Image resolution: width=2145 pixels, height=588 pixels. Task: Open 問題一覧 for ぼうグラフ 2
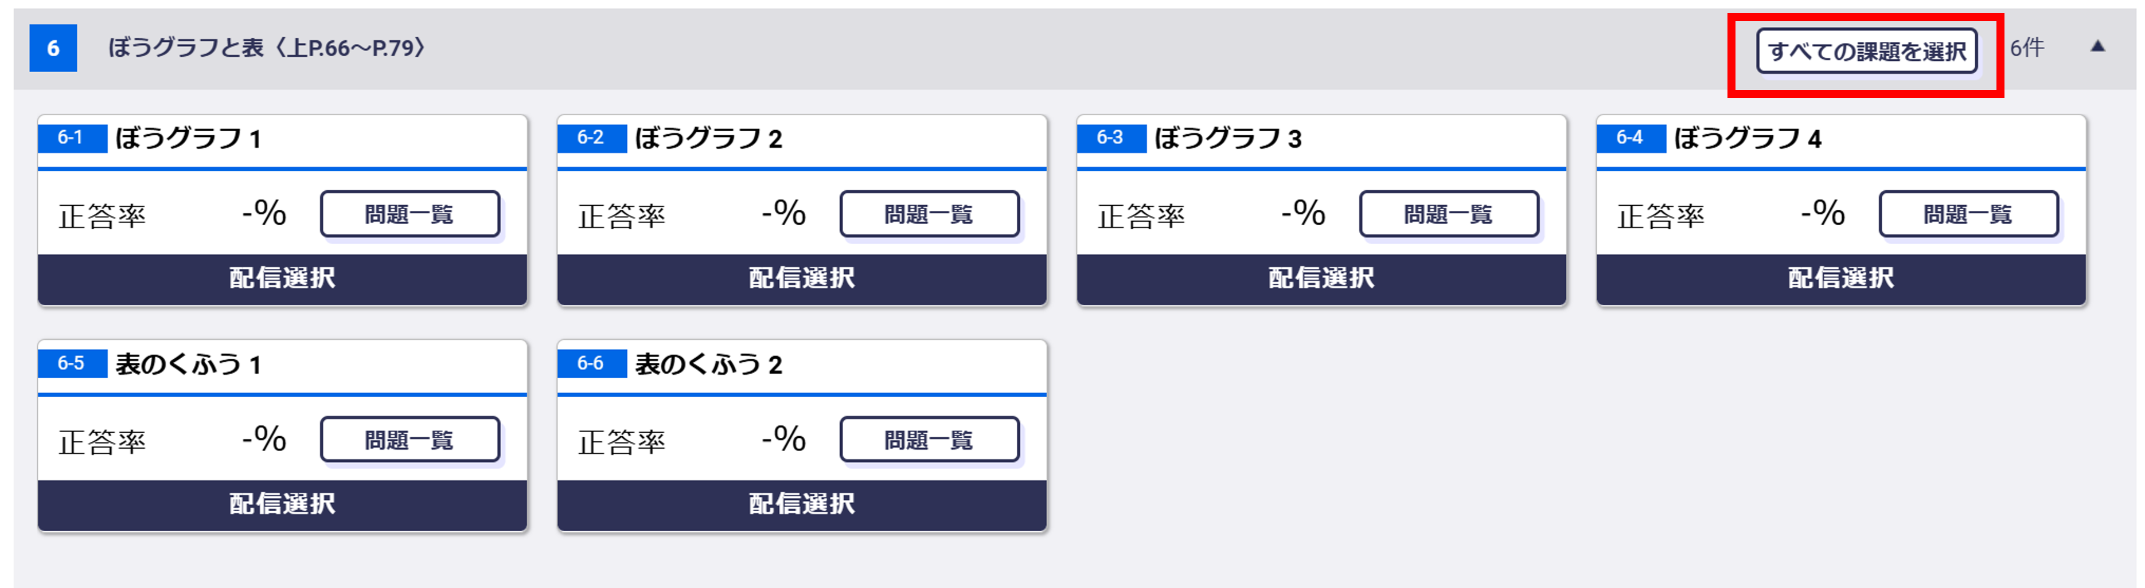(x=929, y=214)
